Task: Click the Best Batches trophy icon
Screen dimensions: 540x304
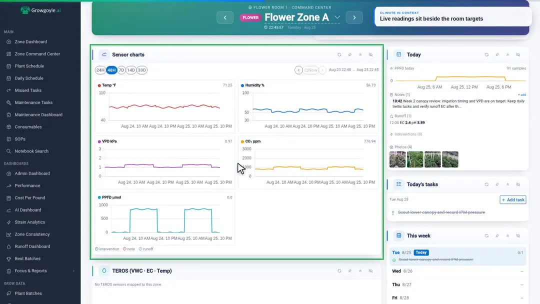Action: (x=8, y=258)
